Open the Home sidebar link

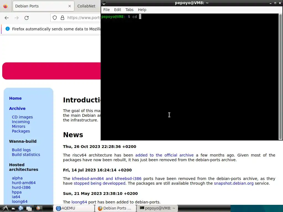(x=15, y=98)
